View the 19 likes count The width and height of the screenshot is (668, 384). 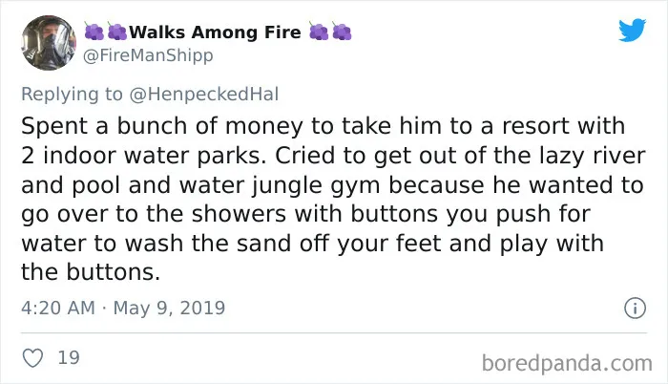69,357
